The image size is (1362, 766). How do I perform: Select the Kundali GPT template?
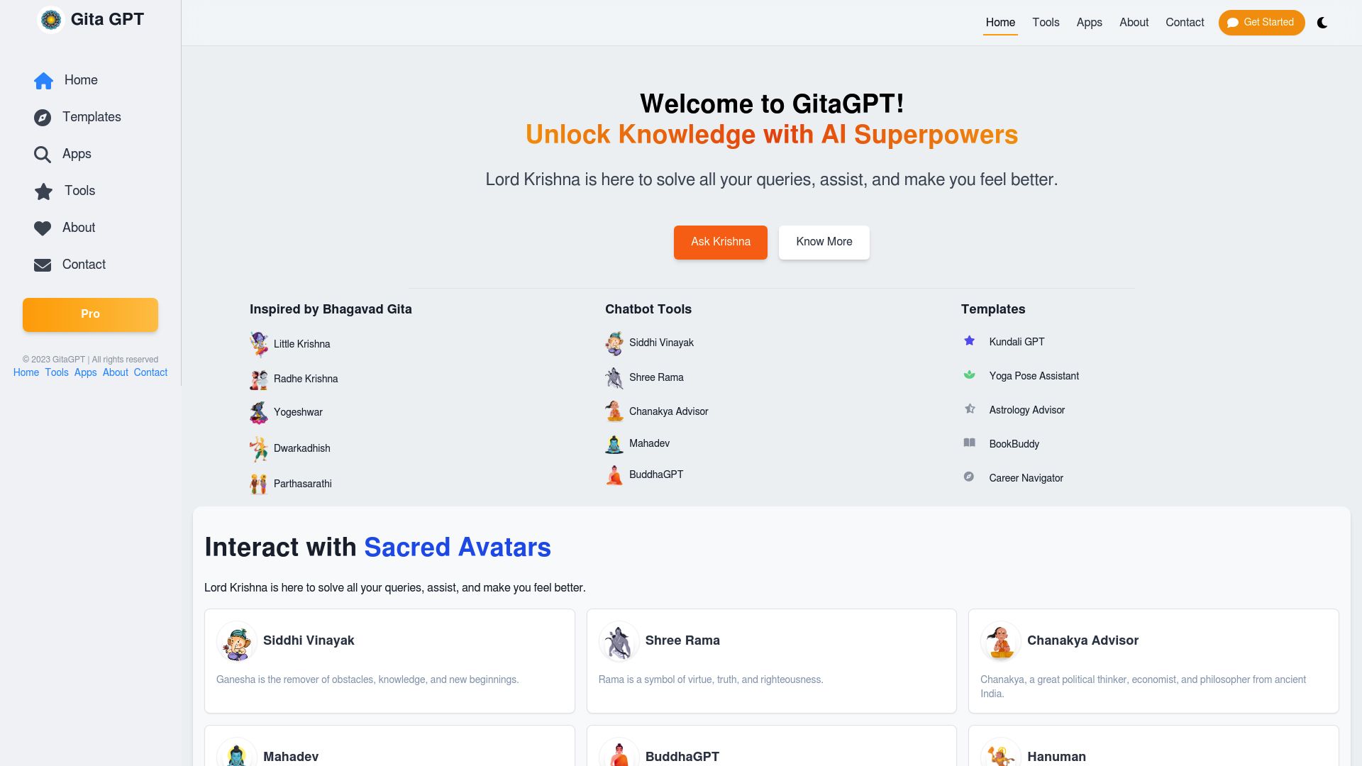[x=1016, y=341]
